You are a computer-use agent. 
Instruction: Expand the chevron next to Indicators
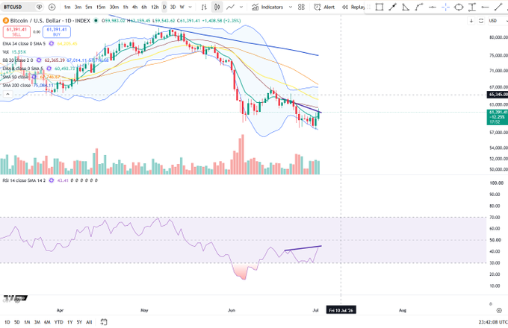tap(291, 7)
